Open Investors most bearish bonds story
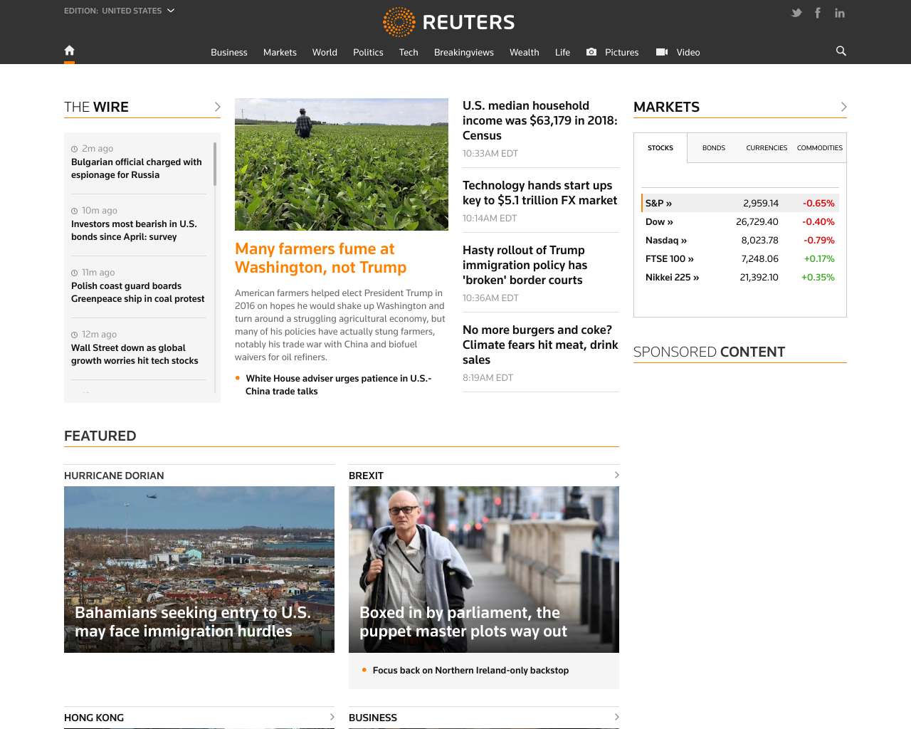The height and width of the screenshot is (729, 911). tap(134, 231)
